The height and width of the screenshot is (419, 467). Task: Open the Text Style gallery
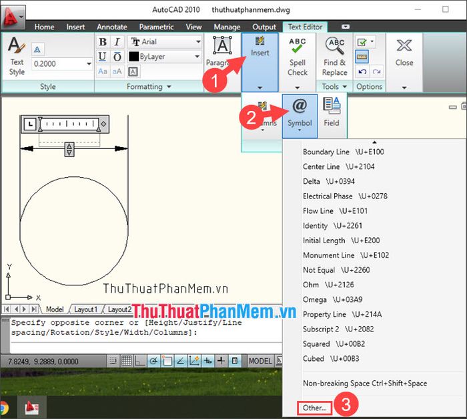click(17, 55)
